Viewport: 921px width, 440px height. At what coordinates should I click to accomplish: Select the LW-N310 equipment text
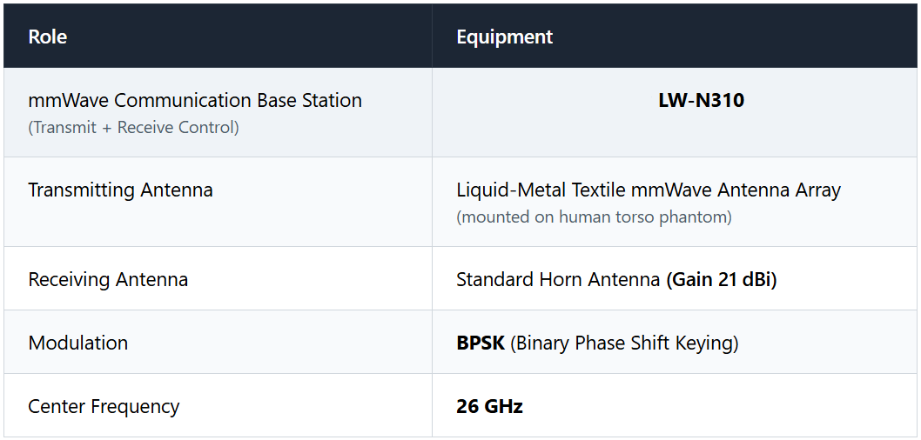pyautogui.click(x=702, y=100)
